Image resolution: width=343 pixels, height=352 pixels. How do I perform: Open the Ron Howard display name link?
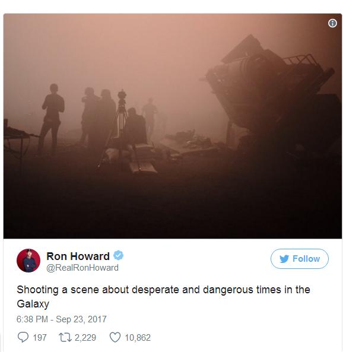tap(78, 256)
